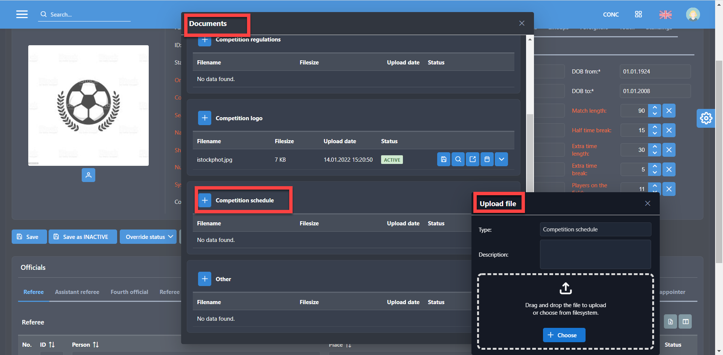Image resolution: width=723 pixels, height=355 pixels.
Task: Open the Override status dropdown
Action: 148,237
